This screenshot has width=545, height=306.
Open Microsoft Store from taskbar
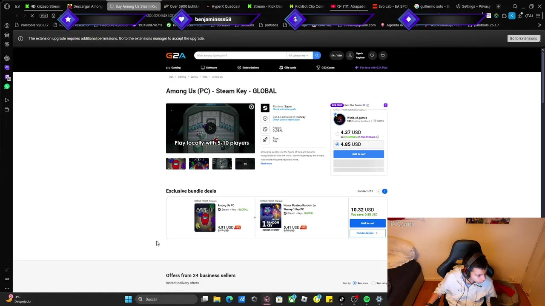279,299
